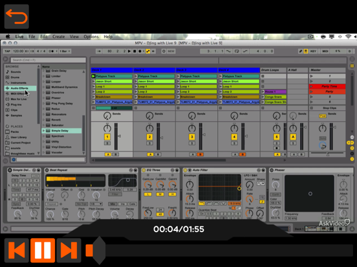
Task: Toggle Deck 1 track activator 1
Action: click(107, 137)
